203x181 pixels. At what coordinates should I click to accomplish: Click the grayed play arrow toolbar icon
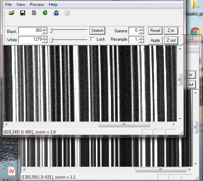pyautogui.click(x=67, y=13)
